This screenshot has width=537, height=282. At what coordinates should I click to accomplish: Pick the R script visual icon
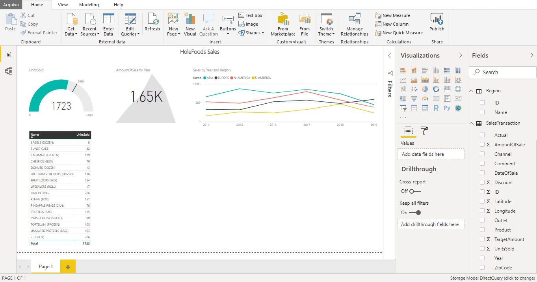[436, 108]
